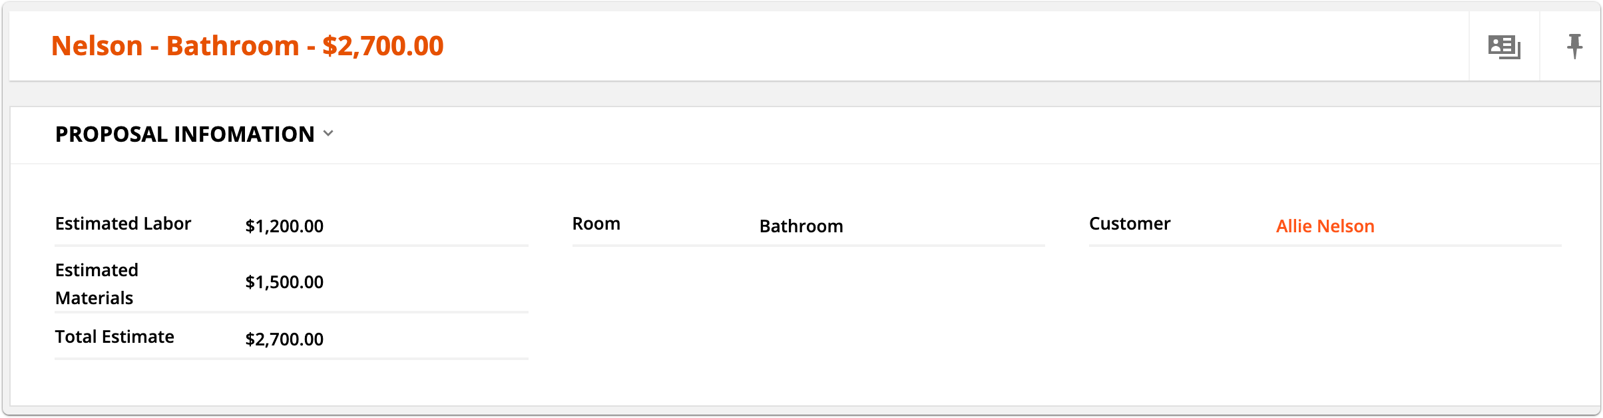Select the $1,500.00 Estimated Materials value

(284, 282)
